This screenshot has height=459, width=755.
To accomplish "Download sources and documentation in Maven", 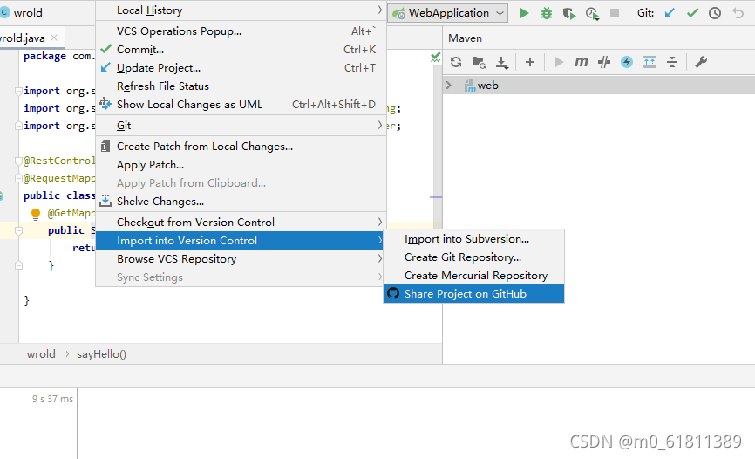I will [501, 62].
